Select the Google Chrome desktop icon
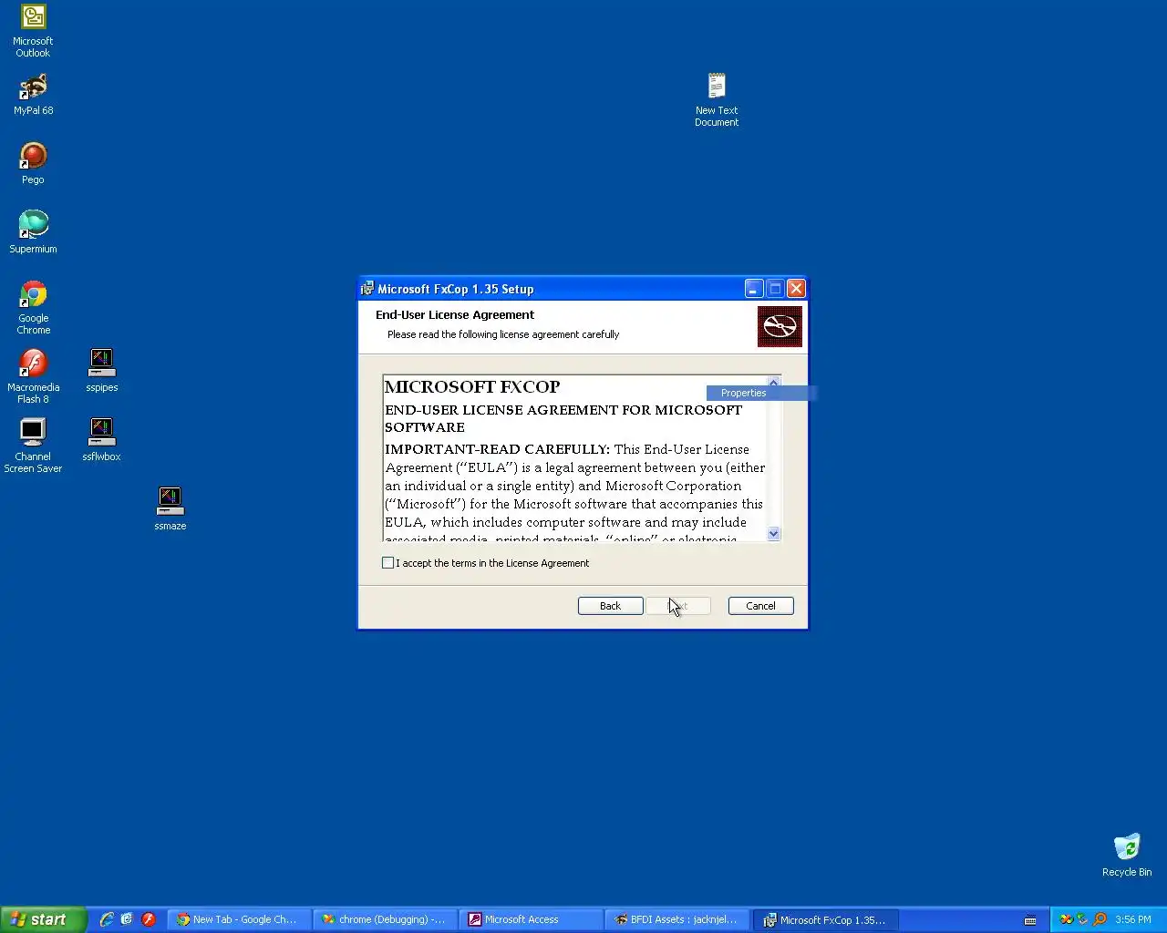 click(33, 308)
